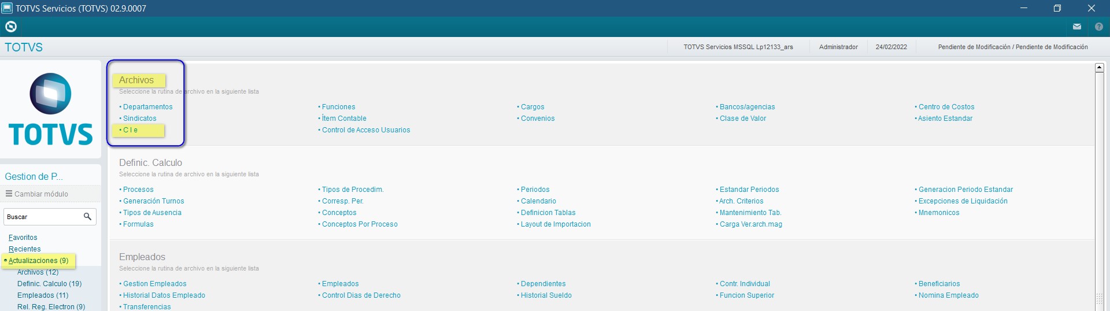Screen dimensions: 1110x311
Task: Click the search magnifier icon
Action: point(87,217)
